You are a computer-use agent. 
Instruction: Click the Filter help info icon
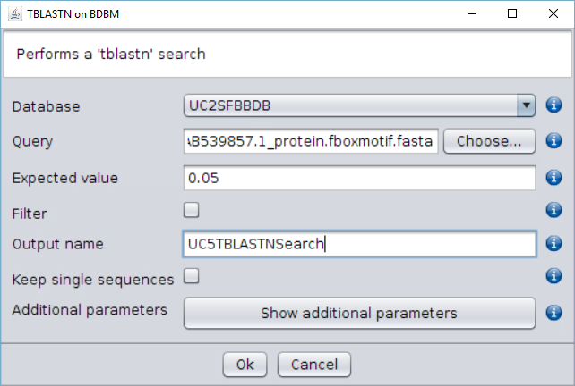pos(554,211)
